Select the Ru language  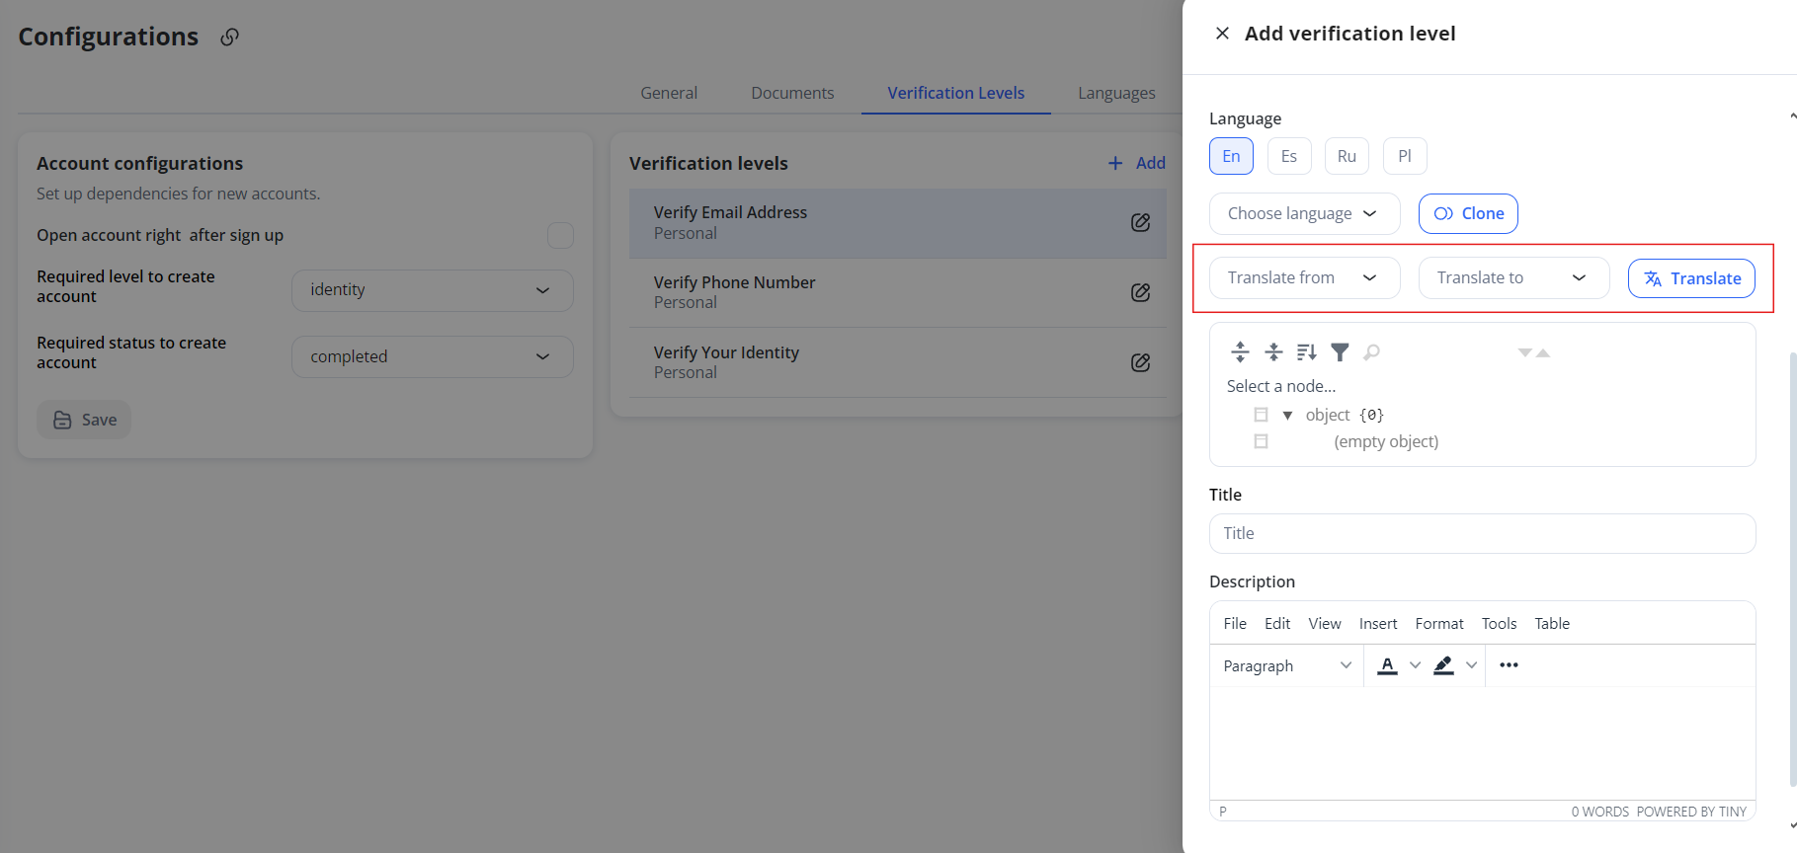pos(1347,156)
